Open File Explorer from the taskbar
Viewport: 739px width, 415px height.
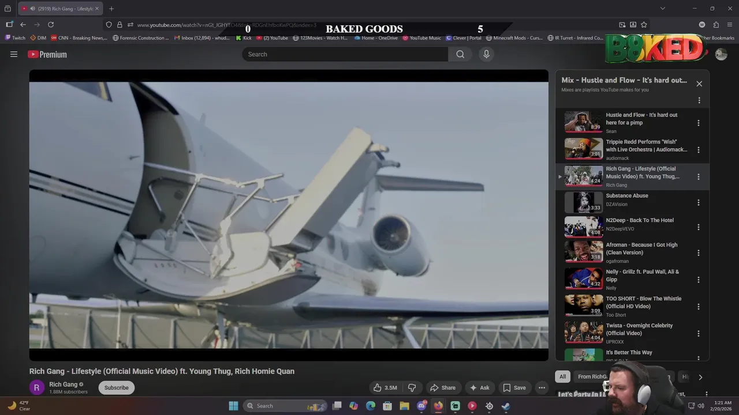[404, 406]
